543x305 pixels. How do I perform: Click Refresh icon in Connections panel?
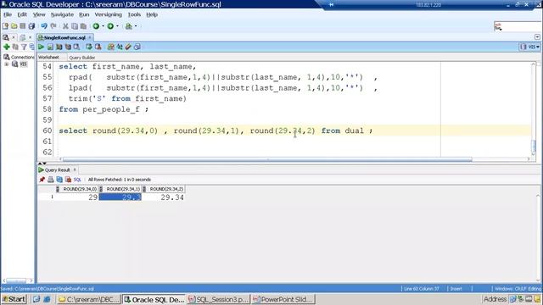click(15, 47)
